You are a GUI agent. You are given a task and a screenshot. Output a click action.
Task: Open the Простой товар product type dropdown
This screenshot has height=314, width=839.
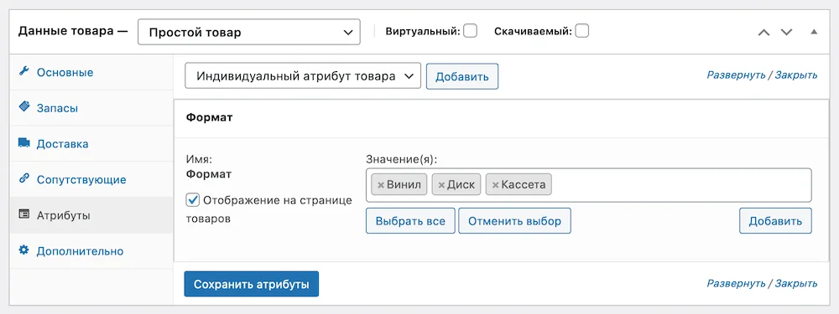tap(249, 32)
